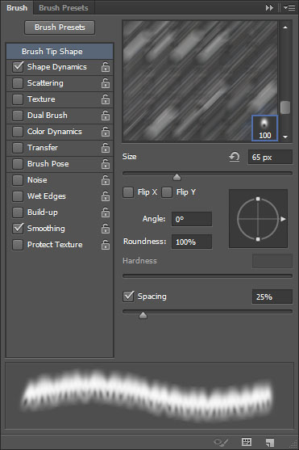Click the Brush Presets button
299x450 pixels.
point(60,27)
